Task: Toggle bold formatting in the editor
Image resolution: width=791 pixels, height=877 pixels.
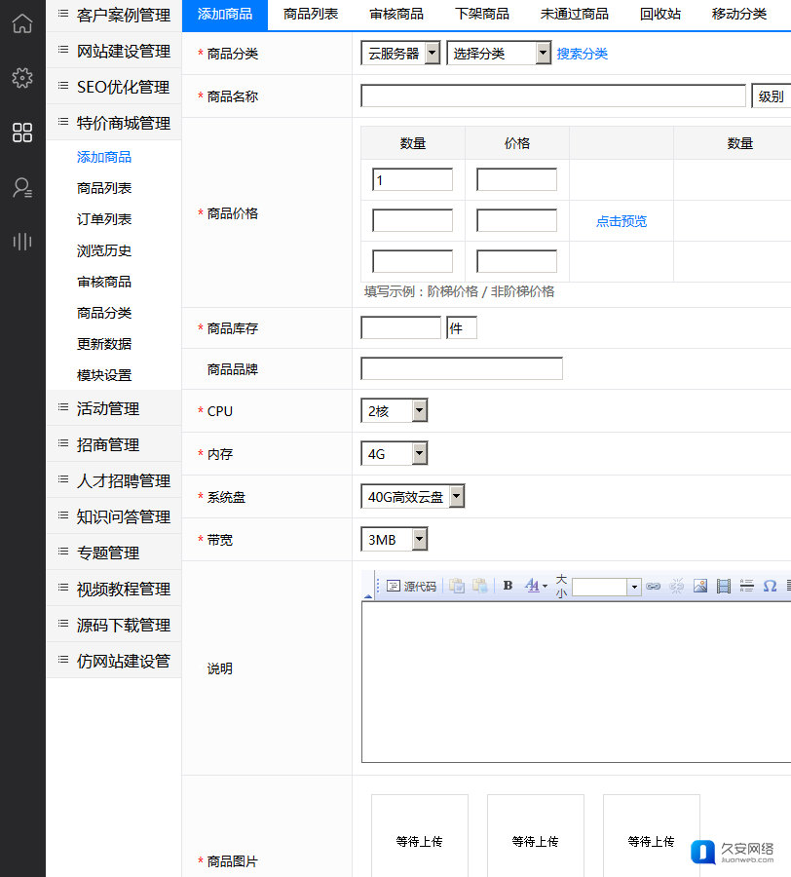Action: point(508,586)
